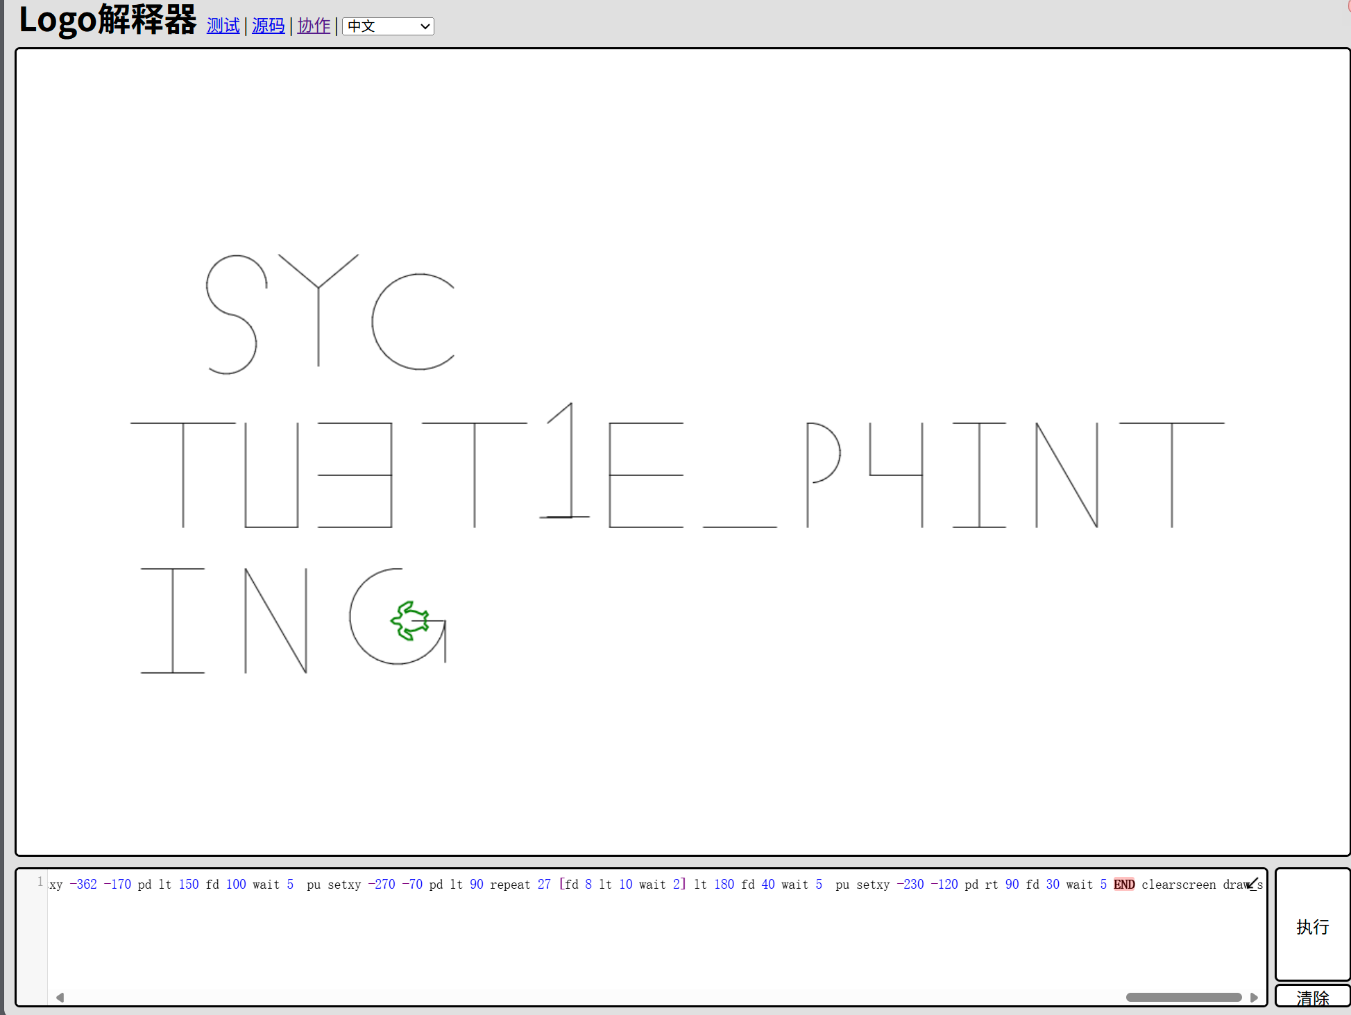Click the editor scrollbar's right arrow
This screenshot has width=1351, height=1015.
[1254, 998]
